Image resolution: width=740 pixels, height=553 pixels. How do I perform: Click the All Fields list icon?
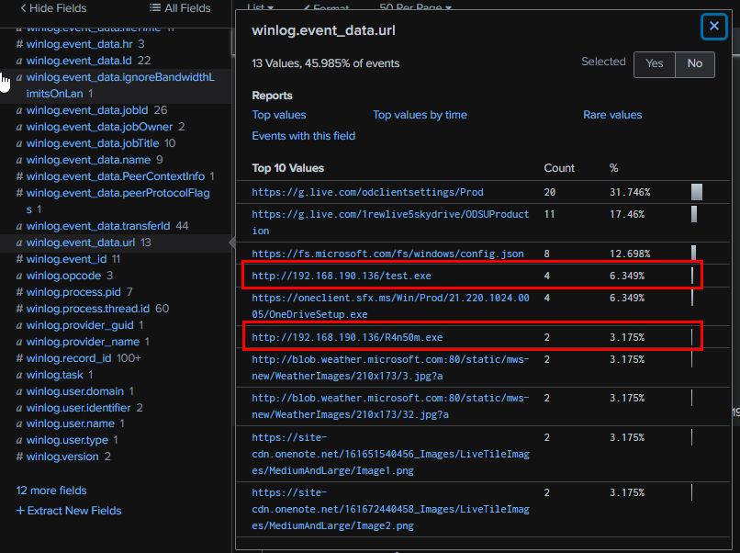[154, 8]
